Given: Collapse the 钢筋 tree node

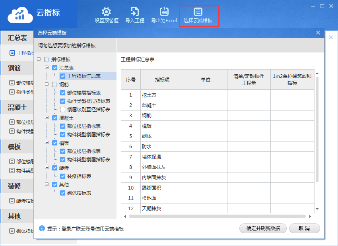Looking at the screenshot, I should [x=47, y=84].
